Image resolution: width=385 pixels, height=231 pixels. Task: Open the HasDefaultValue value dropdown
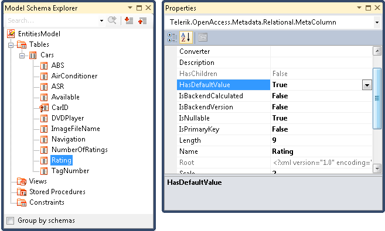pos(367,85)
